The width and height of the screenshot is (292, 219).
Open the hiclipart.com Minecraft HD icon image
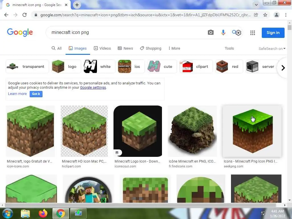(x=84, y=131)
